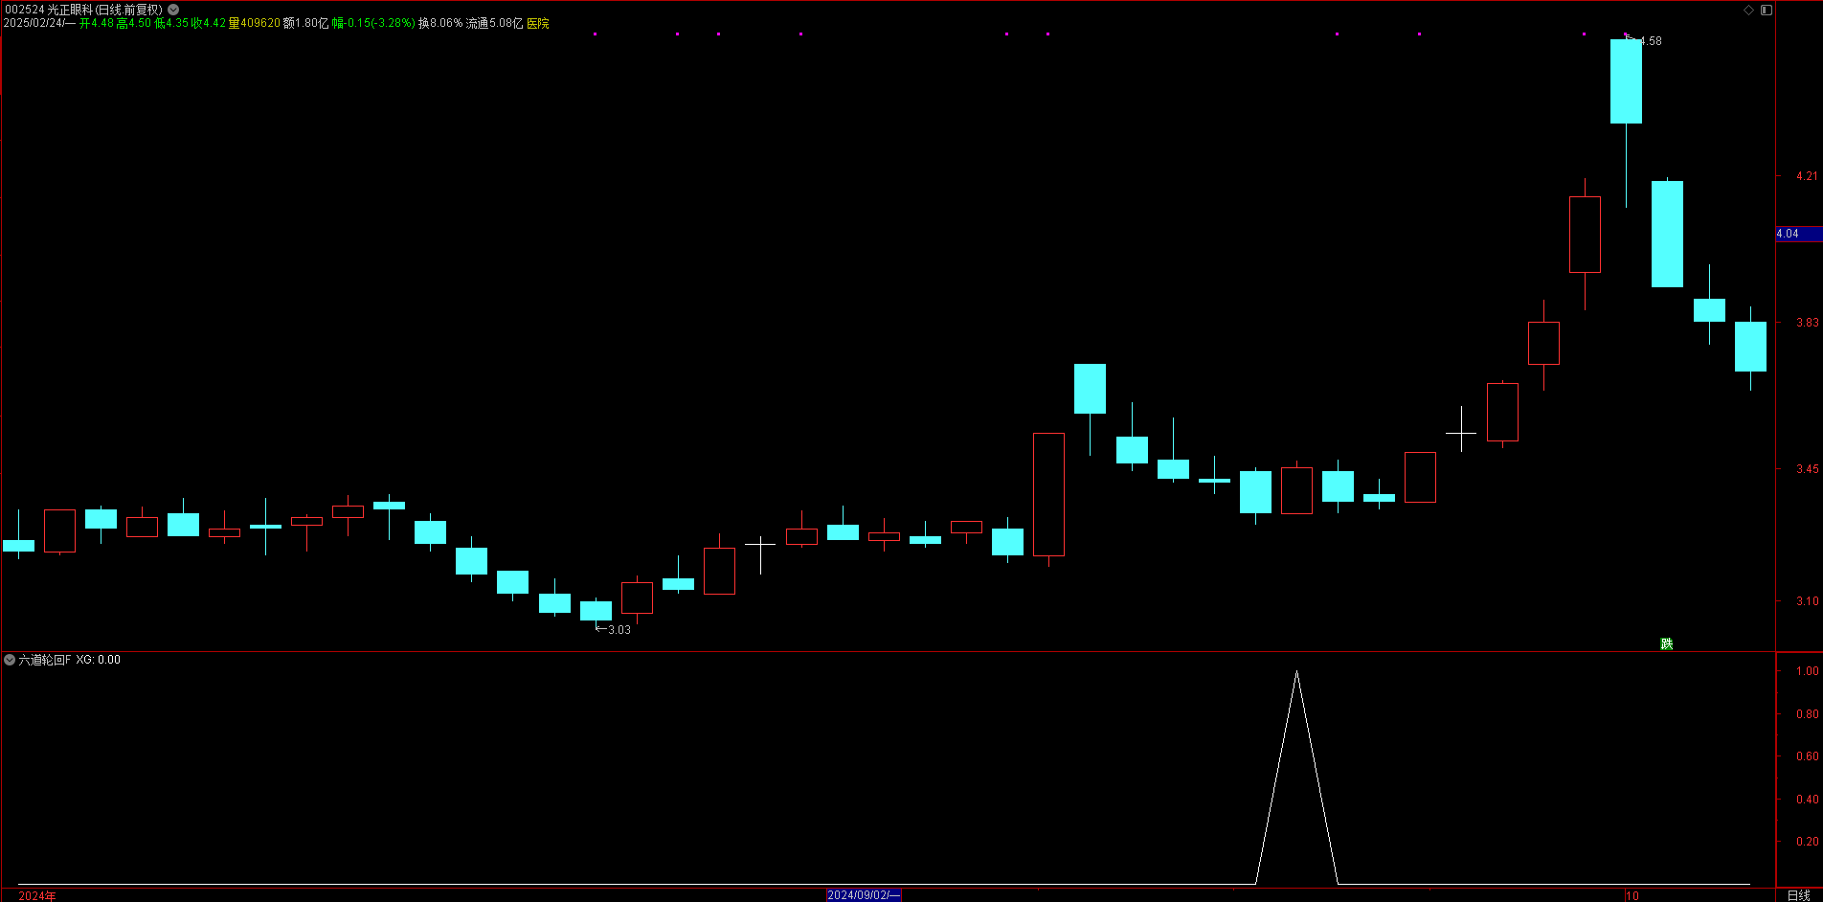1823x902 pixels.
Task: Click the high price annotation 4.58
Action: 1651,41
